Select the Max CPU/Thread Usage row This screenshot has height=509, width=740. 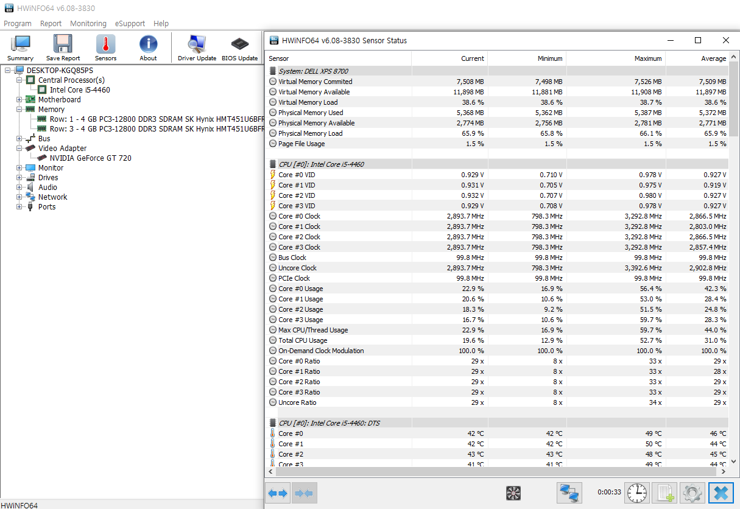point(498,330)
